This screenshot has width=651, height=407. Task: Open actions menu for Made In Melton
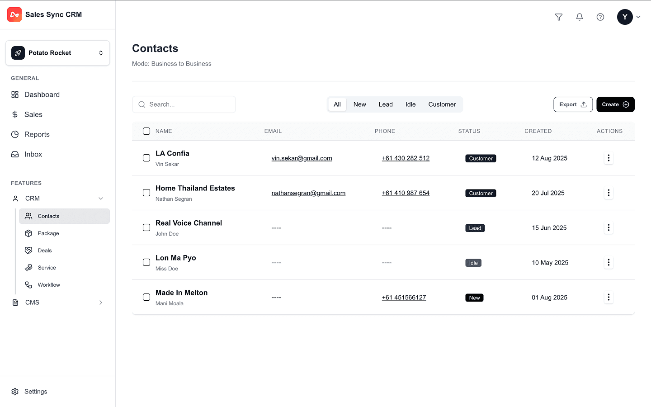(609, 298)
